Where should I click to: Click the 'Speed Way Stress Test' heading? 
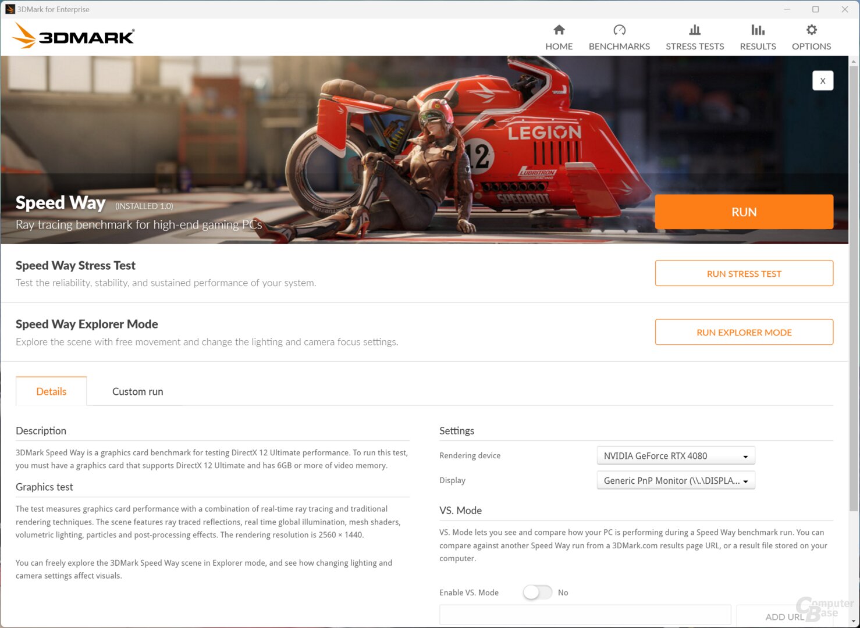tap(76, 265)
